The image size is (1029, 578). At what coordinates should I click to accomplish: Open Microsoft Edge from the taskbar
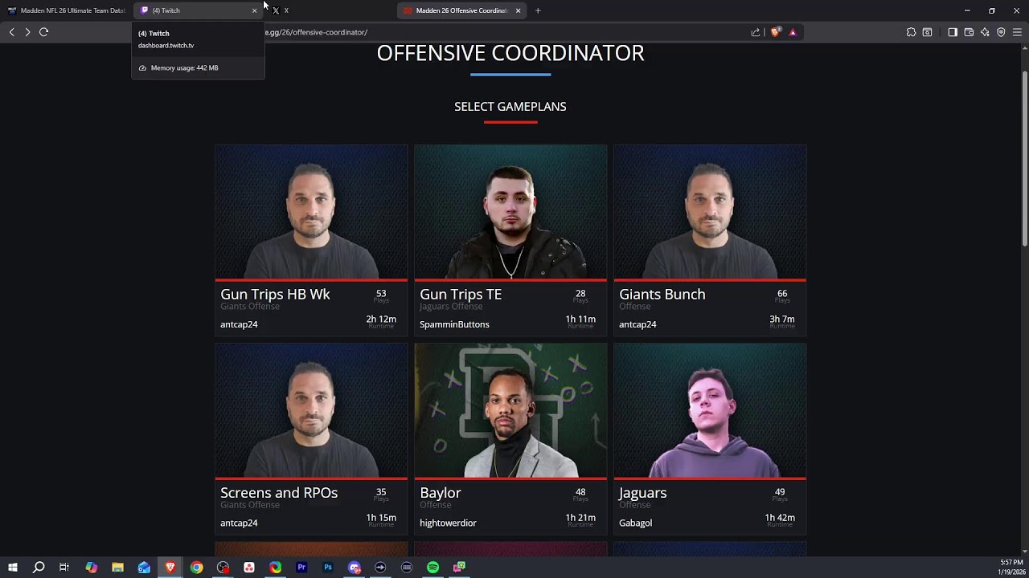click(275, 568)
